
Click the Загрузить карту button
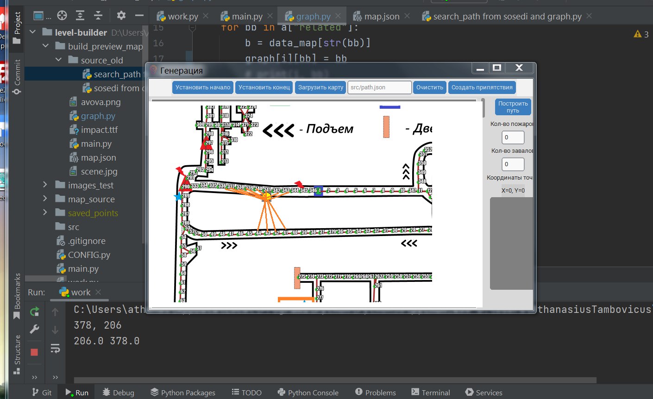(x=321, y=87)
